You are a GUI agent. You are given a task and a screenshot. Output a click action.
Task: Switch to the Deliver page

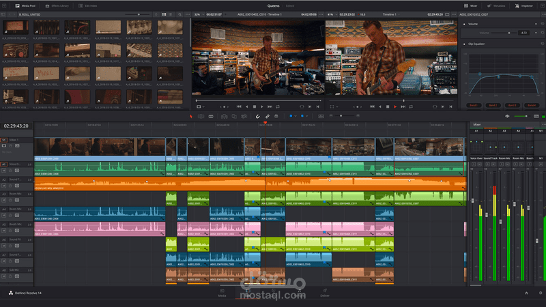(325, 293)
